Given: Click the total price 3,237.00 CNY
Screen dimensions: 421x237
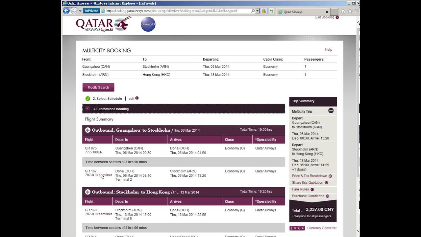Looking at the screenshot, I should click(x=320, y=210).
